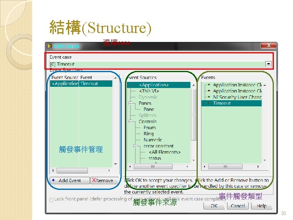
Task: Toggle Lock front panel checkbox
Action: [x=51, y=200]
